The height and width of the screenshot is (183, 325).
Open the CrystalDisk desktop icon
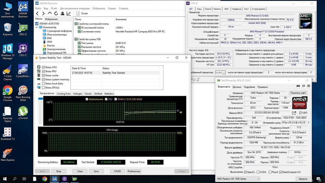[23, 71]
